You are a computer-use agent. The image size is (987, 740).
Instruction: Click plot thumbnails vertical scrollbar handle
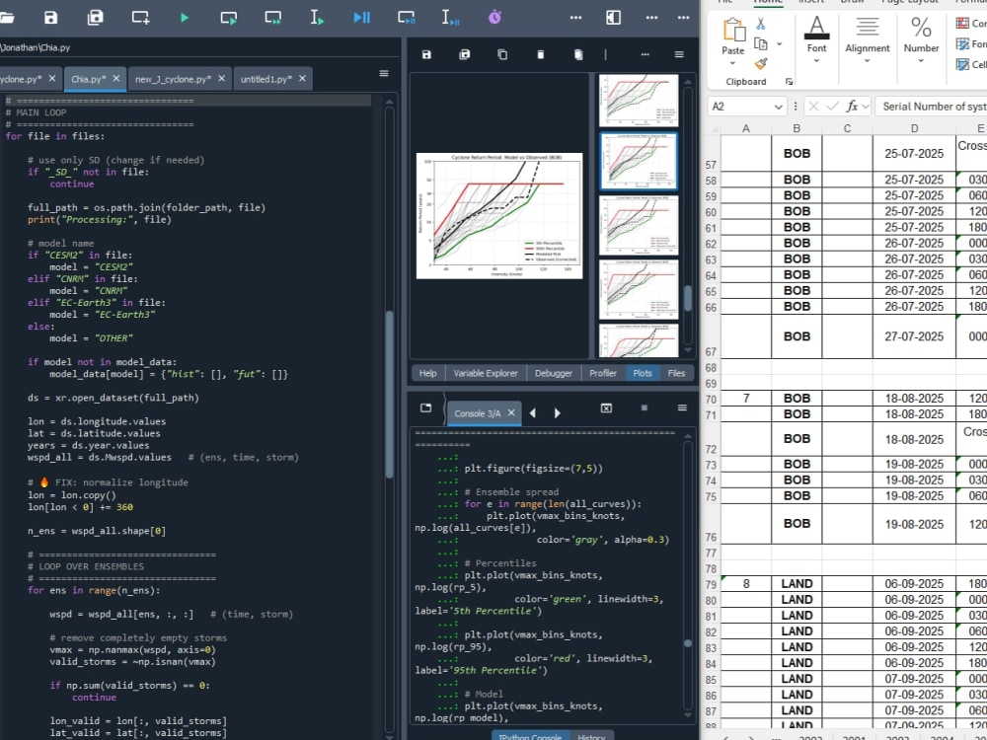tap(687, 299)
